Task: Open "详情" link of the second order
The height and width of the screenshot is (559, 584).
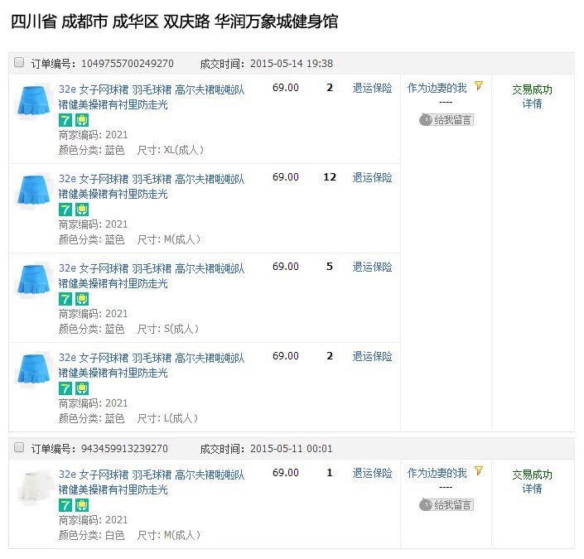Action: 532,489
